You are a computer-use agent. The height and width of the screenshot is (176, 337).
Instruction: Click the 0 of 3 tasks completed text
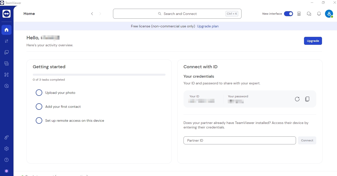click(x=49, y=80)
